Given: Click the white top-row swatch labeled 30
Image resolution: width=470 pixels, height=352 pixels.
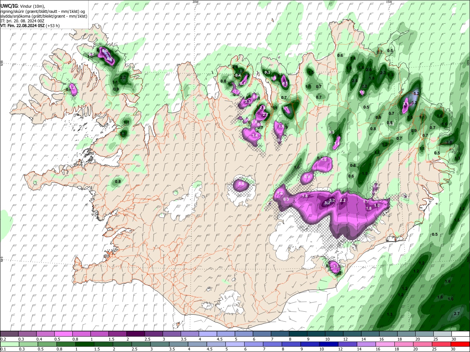Looking at the screenshot, I should [x=460, y=334].
